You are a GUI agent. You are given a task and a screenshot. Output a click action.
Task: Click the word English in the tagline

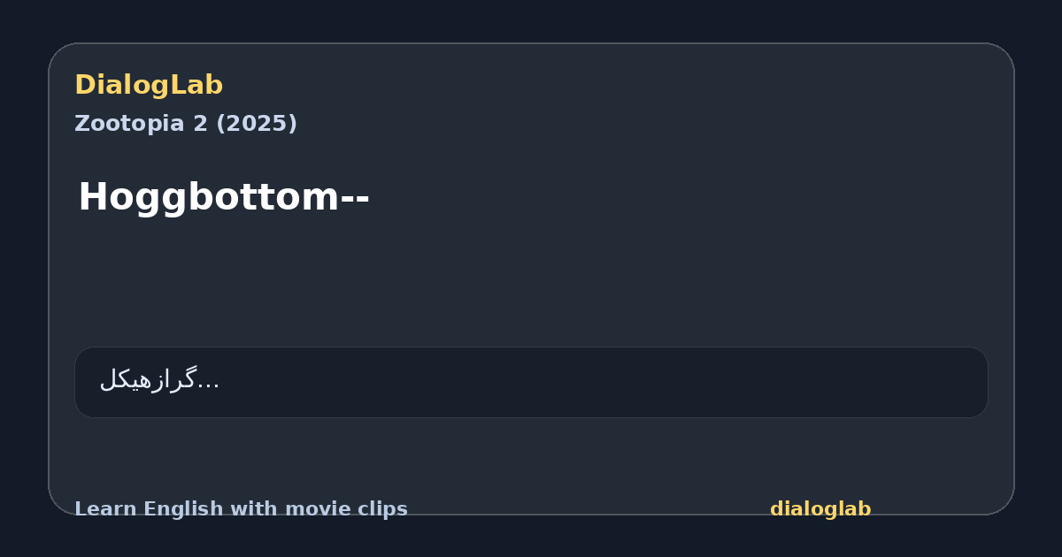click(x=170, y=509)
